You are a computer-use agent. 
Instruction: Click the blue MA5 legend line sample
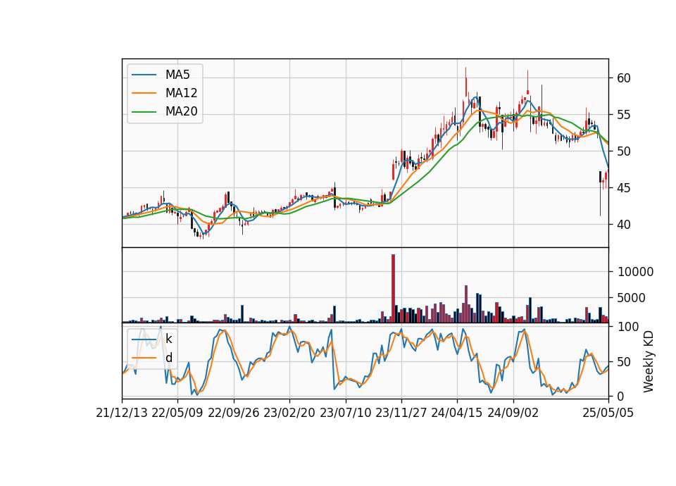(144, 75)
